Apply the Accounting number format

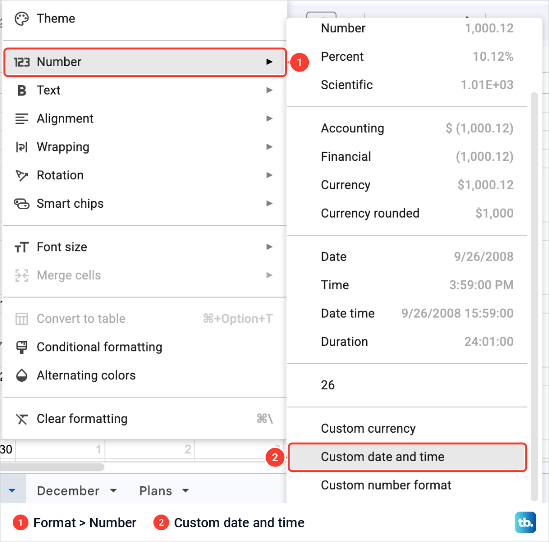[407, 128]
